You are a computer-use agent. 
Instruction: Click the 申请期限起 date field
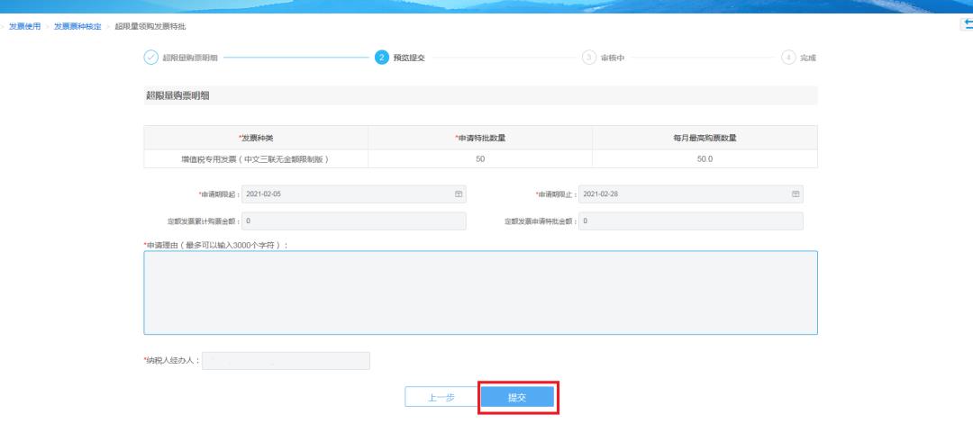click(347, 193)
